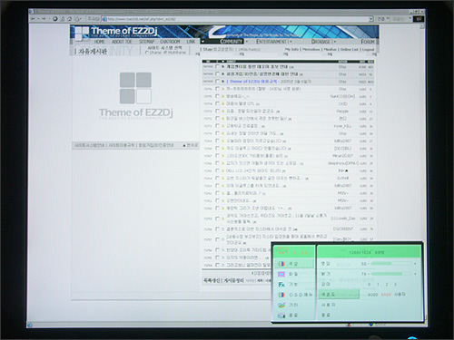Click the browser address URL field
The width and height of the screenshot is (454, 340).
click(x=238, y=19)
